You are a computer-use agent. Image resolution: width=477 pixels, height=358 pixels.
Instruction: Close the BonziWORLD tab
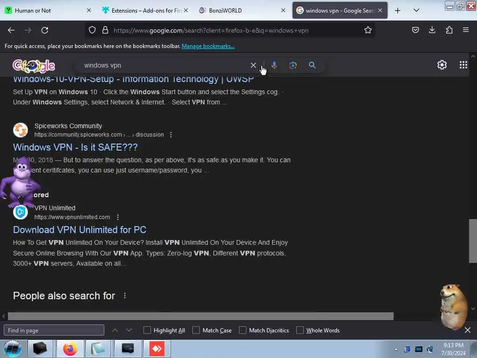click(283, 10)
